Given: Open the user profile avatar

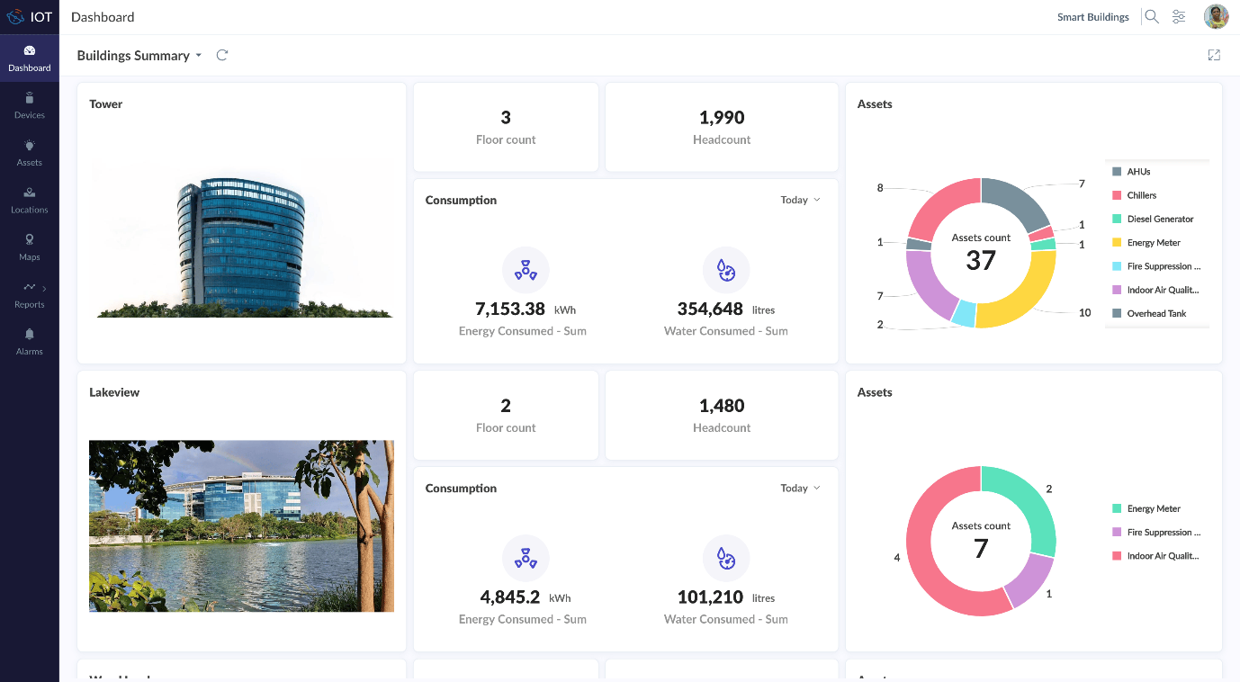Looking at the screenshot, I should (1216, 17).
